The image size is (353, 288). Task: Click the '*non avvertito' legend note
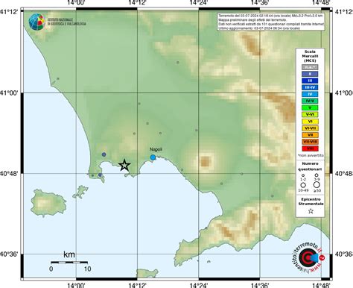(311, 155)
